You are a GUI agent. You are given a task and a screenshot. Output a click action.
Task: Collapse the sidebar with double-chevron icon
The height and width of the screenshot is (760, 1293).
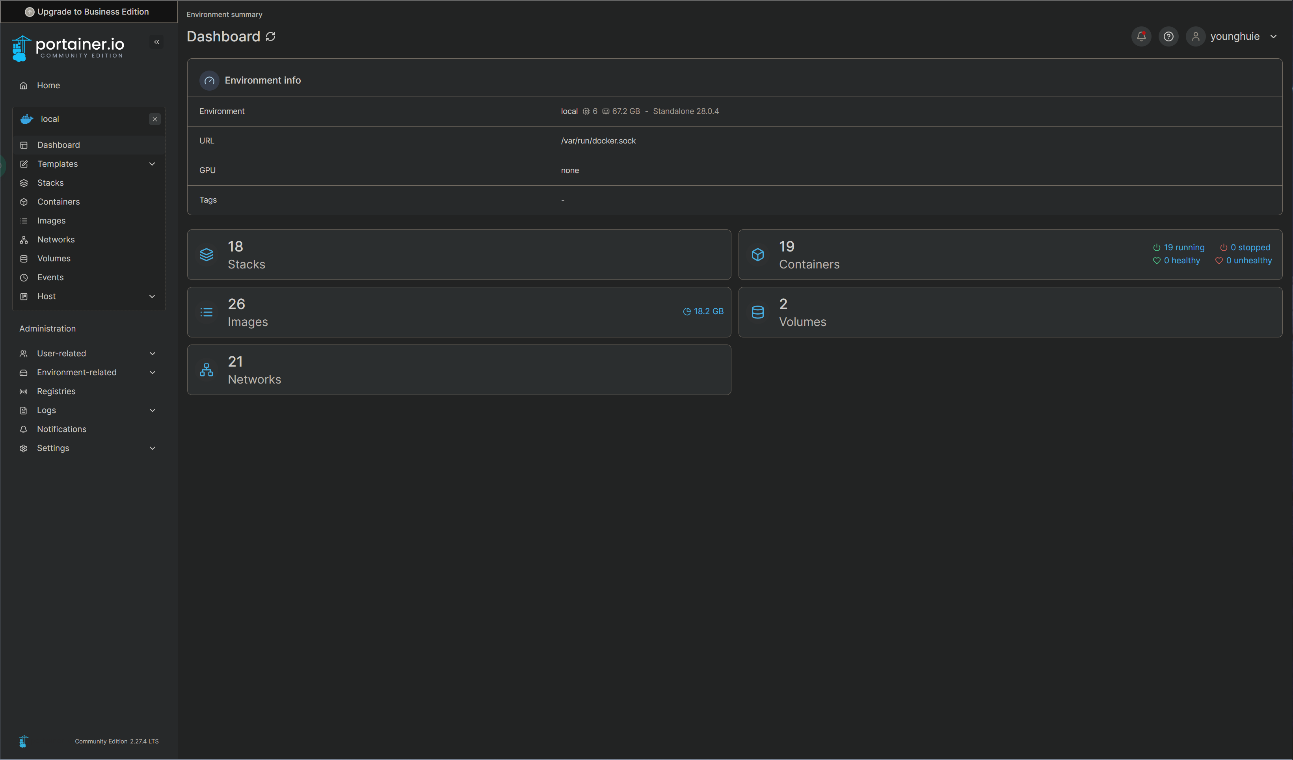(x=156, y=42)
